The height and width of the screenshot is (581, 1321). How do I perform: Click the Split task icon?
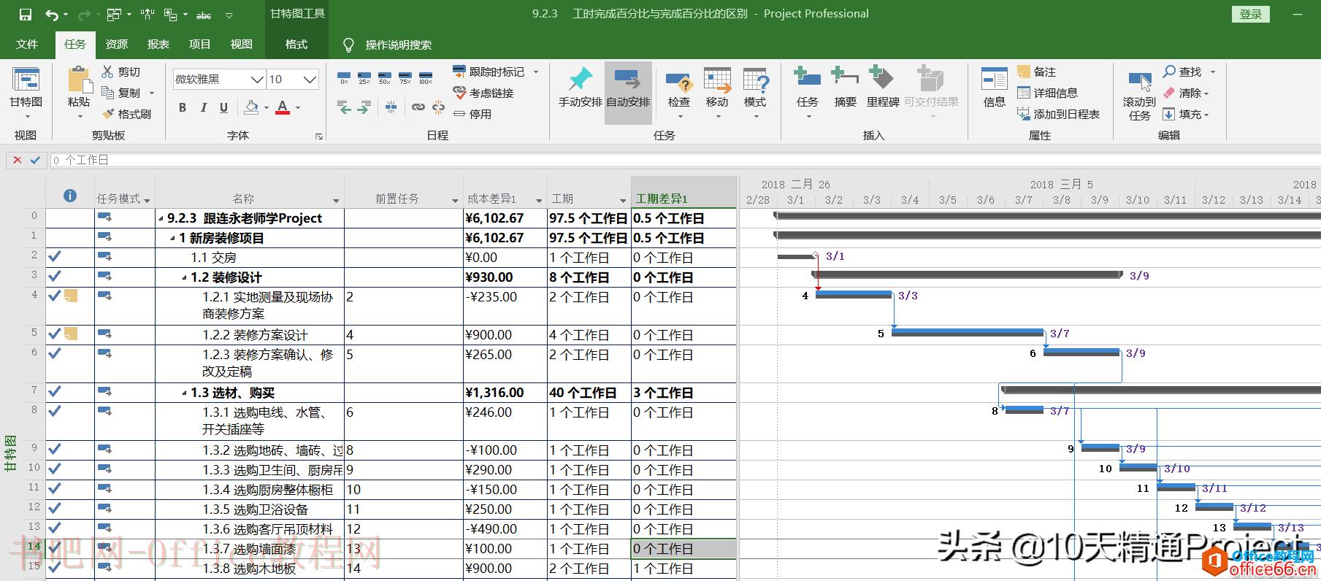pos(391,107)
